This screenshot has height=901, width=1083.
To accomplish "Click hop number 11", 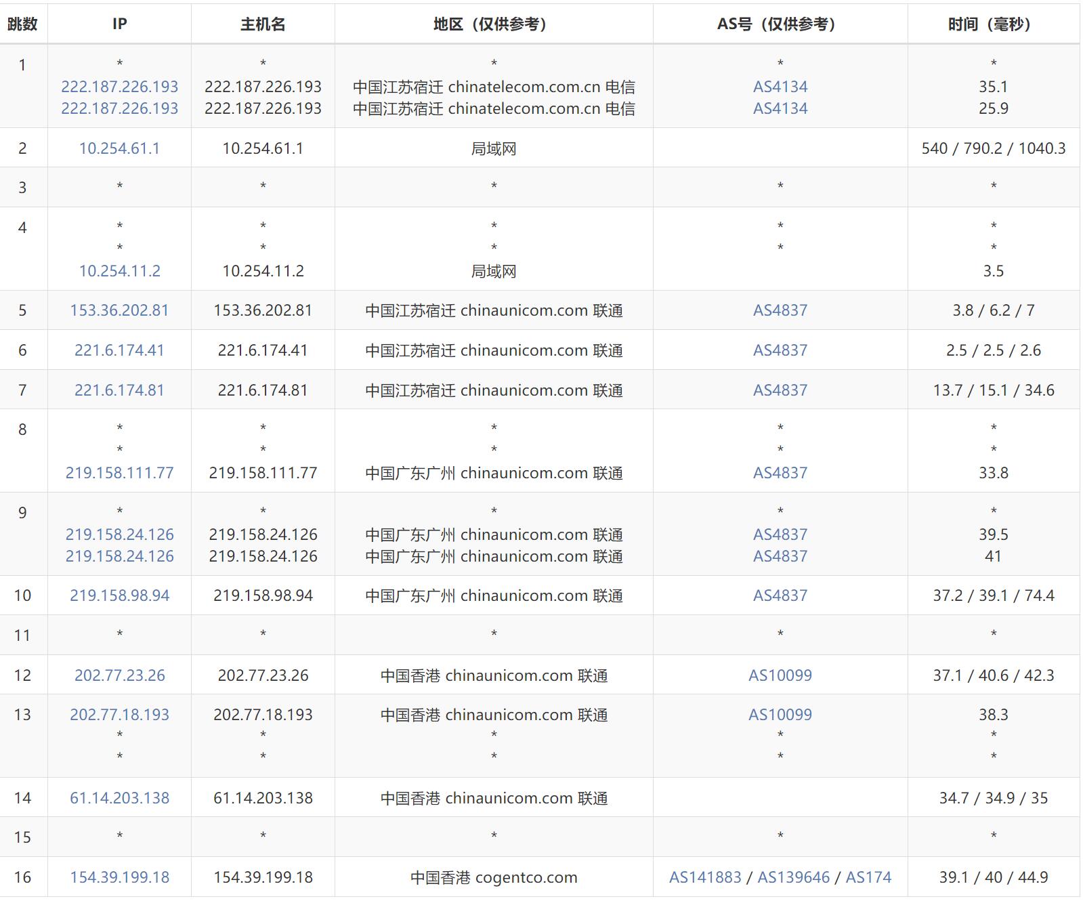I will tap(22, 635).
